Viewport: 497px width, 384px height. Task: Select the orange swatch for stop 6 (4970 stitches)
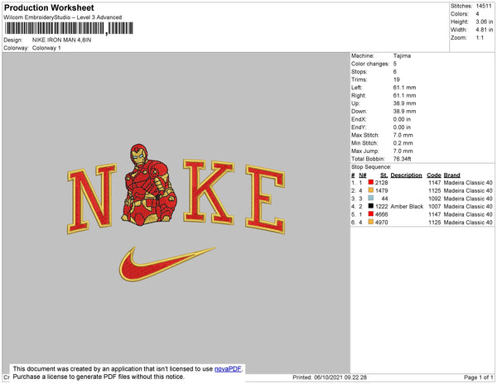370,222
